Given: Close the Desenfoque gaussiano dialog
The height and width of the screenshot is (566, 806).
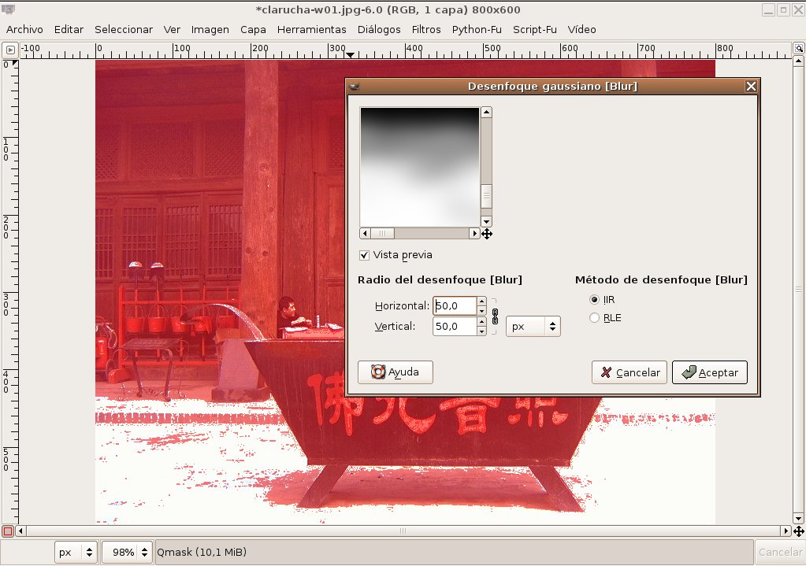Looking at the screenshot, I should (x=751, y=87).
